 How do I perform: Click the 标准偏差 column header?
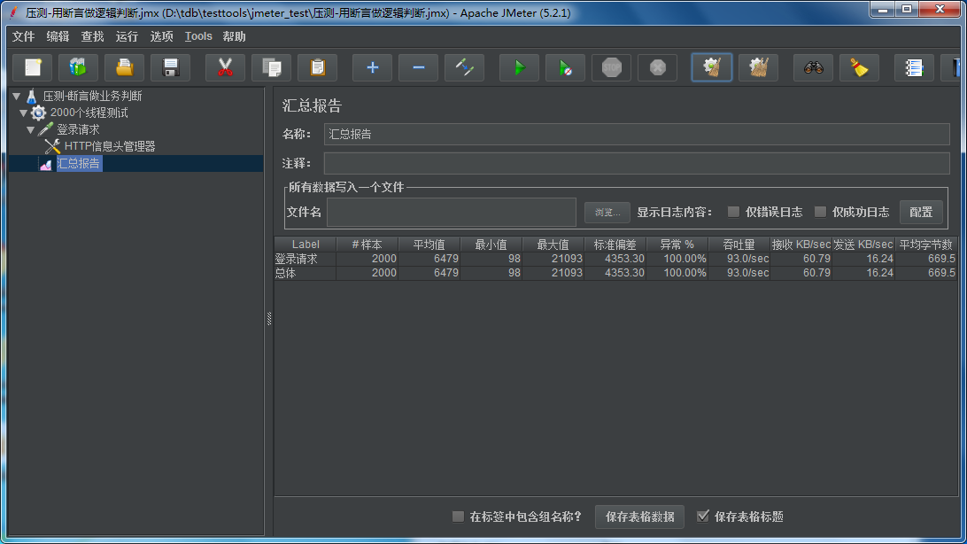tap(615, 245)
